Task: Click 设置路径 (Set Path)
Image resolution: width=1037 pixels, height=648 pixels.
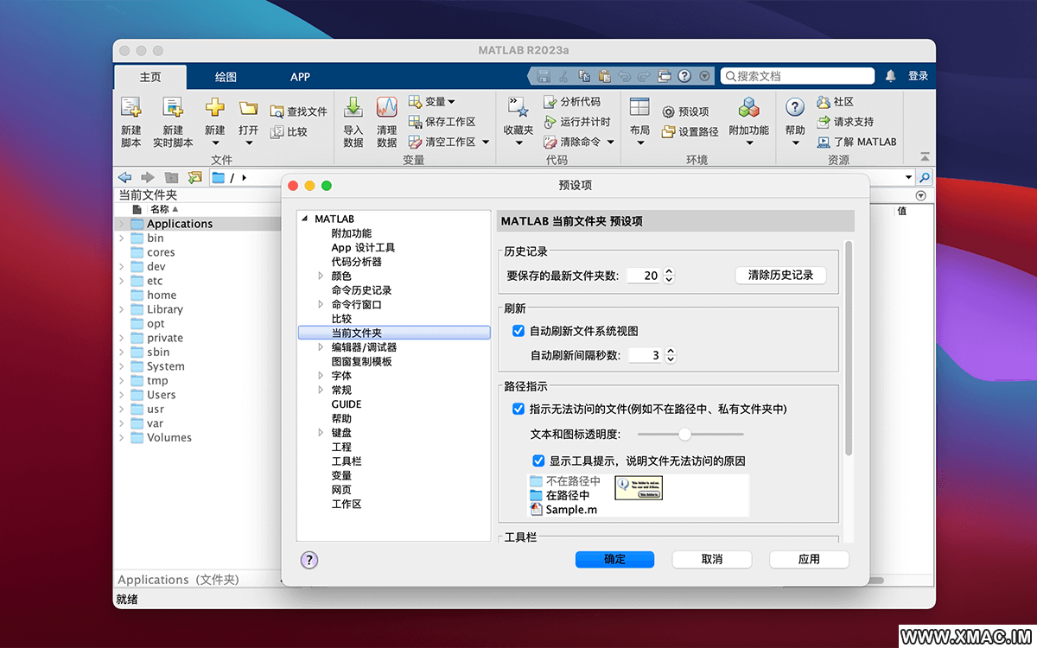Action: 690,132
